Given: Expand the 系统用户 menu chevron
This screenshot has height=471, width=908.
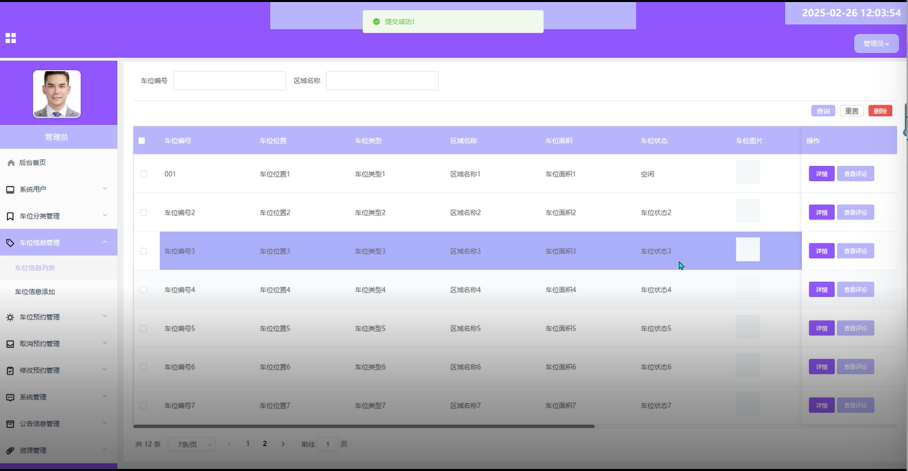Looking at the screenshot, I should [x=105, y=188].
